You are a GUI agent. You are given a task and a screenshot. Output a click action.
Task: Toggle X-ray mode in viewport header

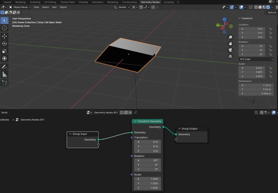point(251,7)
